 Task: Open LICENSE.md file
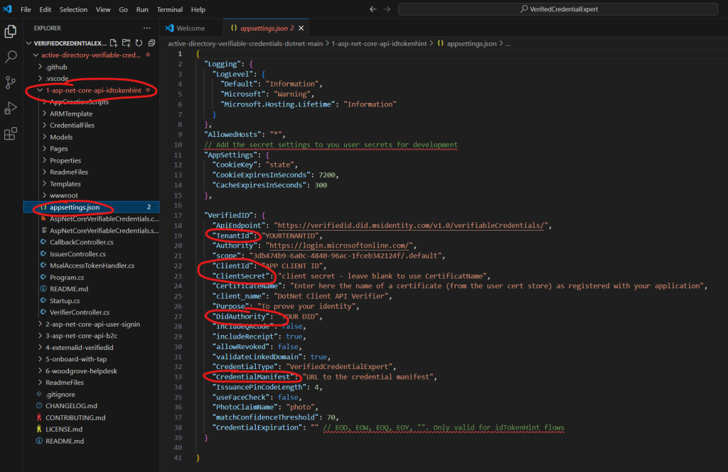click(x=63, y=429)
